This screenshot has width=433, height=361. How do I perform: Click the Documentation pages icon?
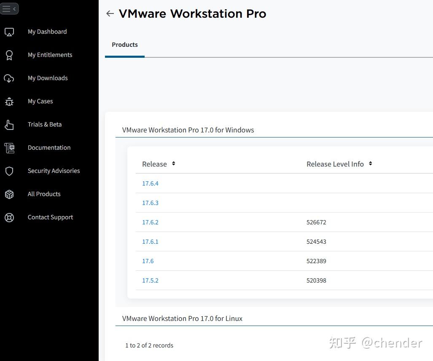[x=10, y=148]
